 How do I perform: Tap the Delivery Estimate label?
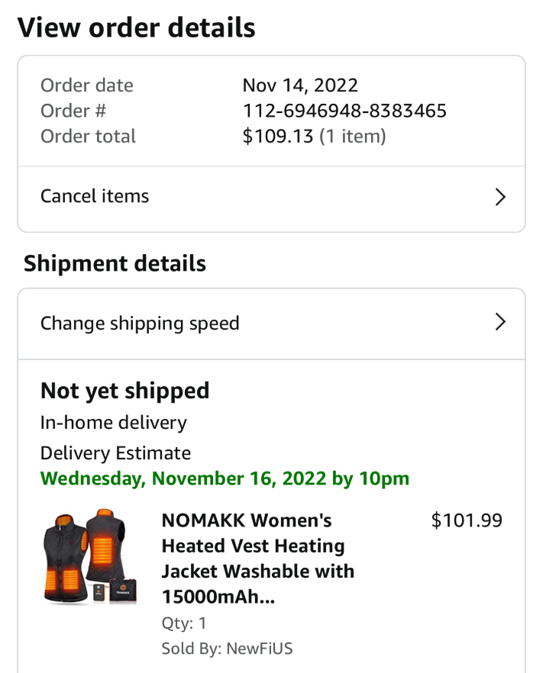click(x=115, y=452)
